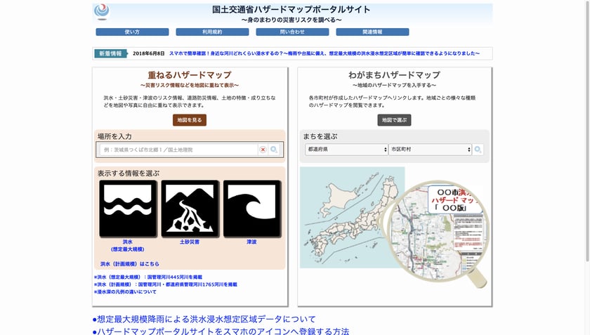Click the ministry logo icon in header
The image size is (590, 335).
click(102, 12)
